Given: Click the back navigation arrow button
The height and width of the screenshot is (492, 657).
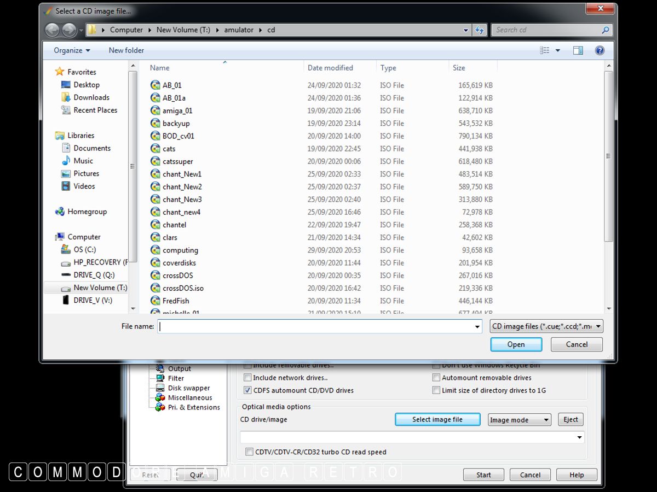Looking at the screenshot, I should (x=52, y=30).
